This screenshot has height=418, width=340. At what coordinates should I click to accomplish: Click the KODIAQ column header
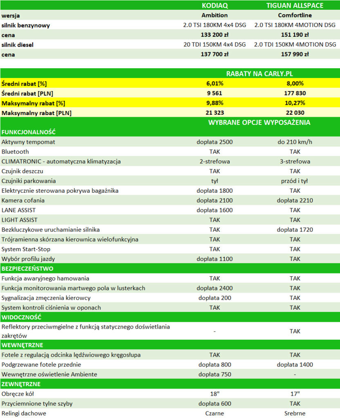pos(215,6)
